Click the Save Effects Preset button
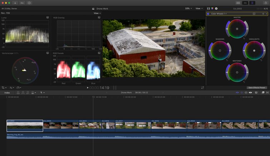 pos(256,88)
